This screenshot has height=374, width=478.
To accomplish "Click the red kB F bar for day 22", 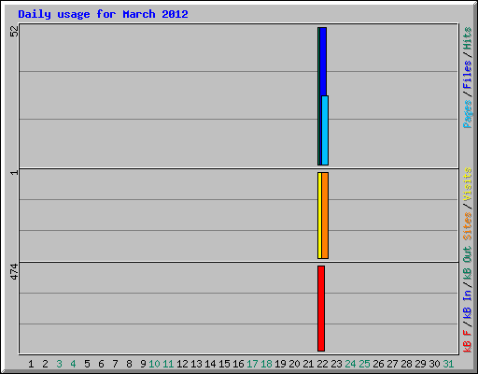I will coord(321,309).
